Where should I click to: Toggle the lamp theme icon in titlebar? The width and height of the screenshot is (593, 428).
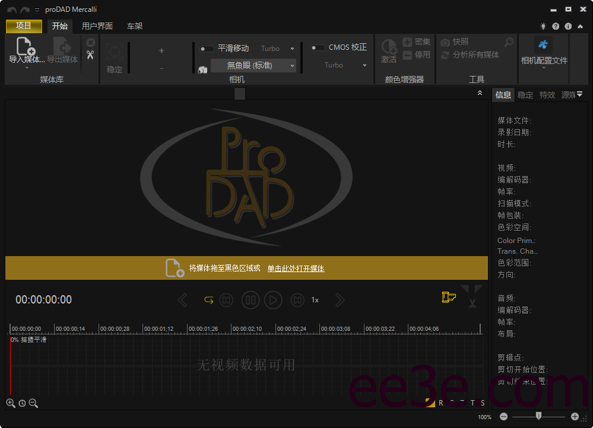[x=543, y=26]
